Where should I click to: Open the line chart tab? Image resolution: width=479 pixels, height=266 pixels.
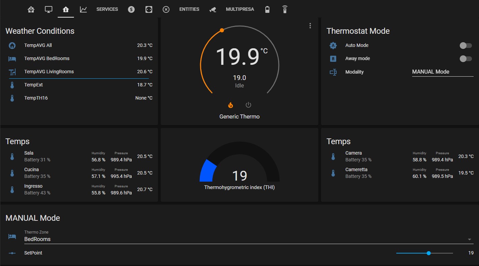(x=83, y=9)
